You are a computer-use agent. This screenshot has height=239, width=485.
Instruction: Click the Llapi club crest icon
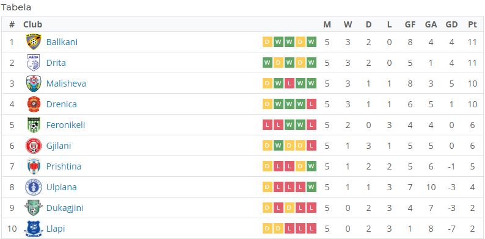pos(34,229)
